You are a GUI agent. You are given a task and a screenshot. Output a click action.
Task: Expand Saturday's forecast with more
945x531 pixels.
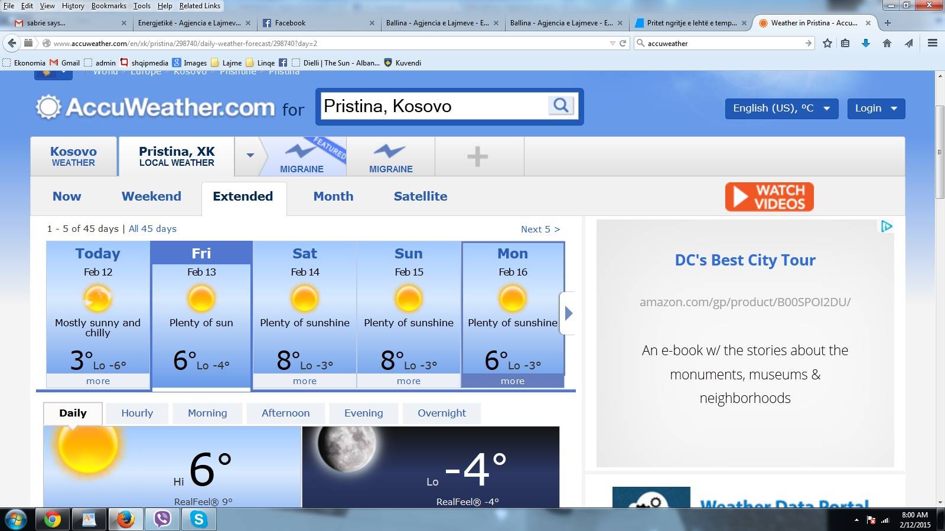pyautogui.click(x=305, y=381)
